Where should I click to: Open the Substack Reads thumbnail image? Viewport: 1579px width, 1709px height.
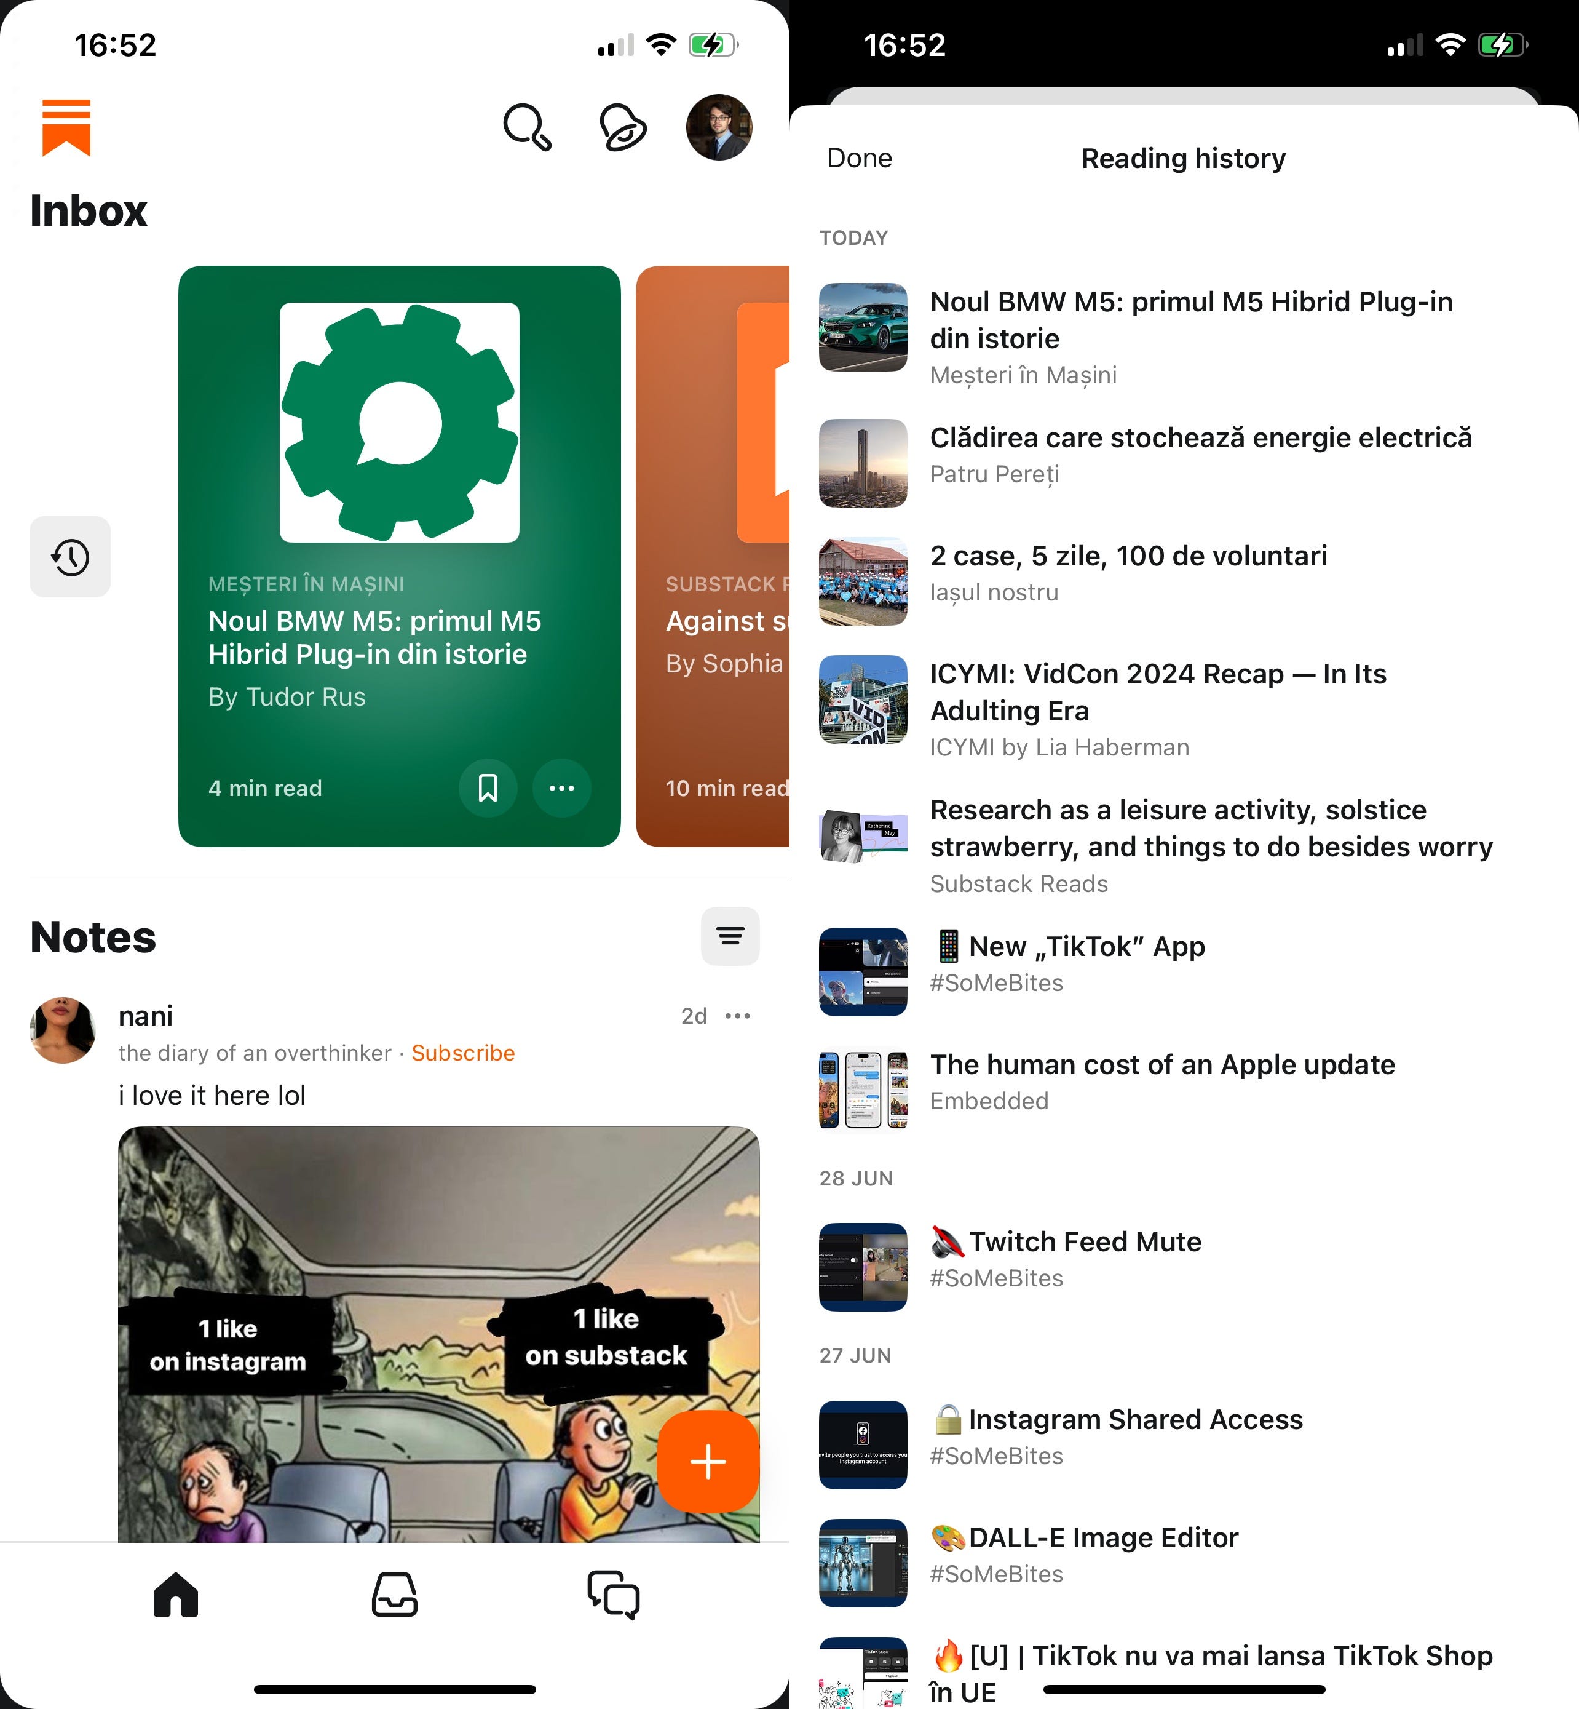click(863, 836)
